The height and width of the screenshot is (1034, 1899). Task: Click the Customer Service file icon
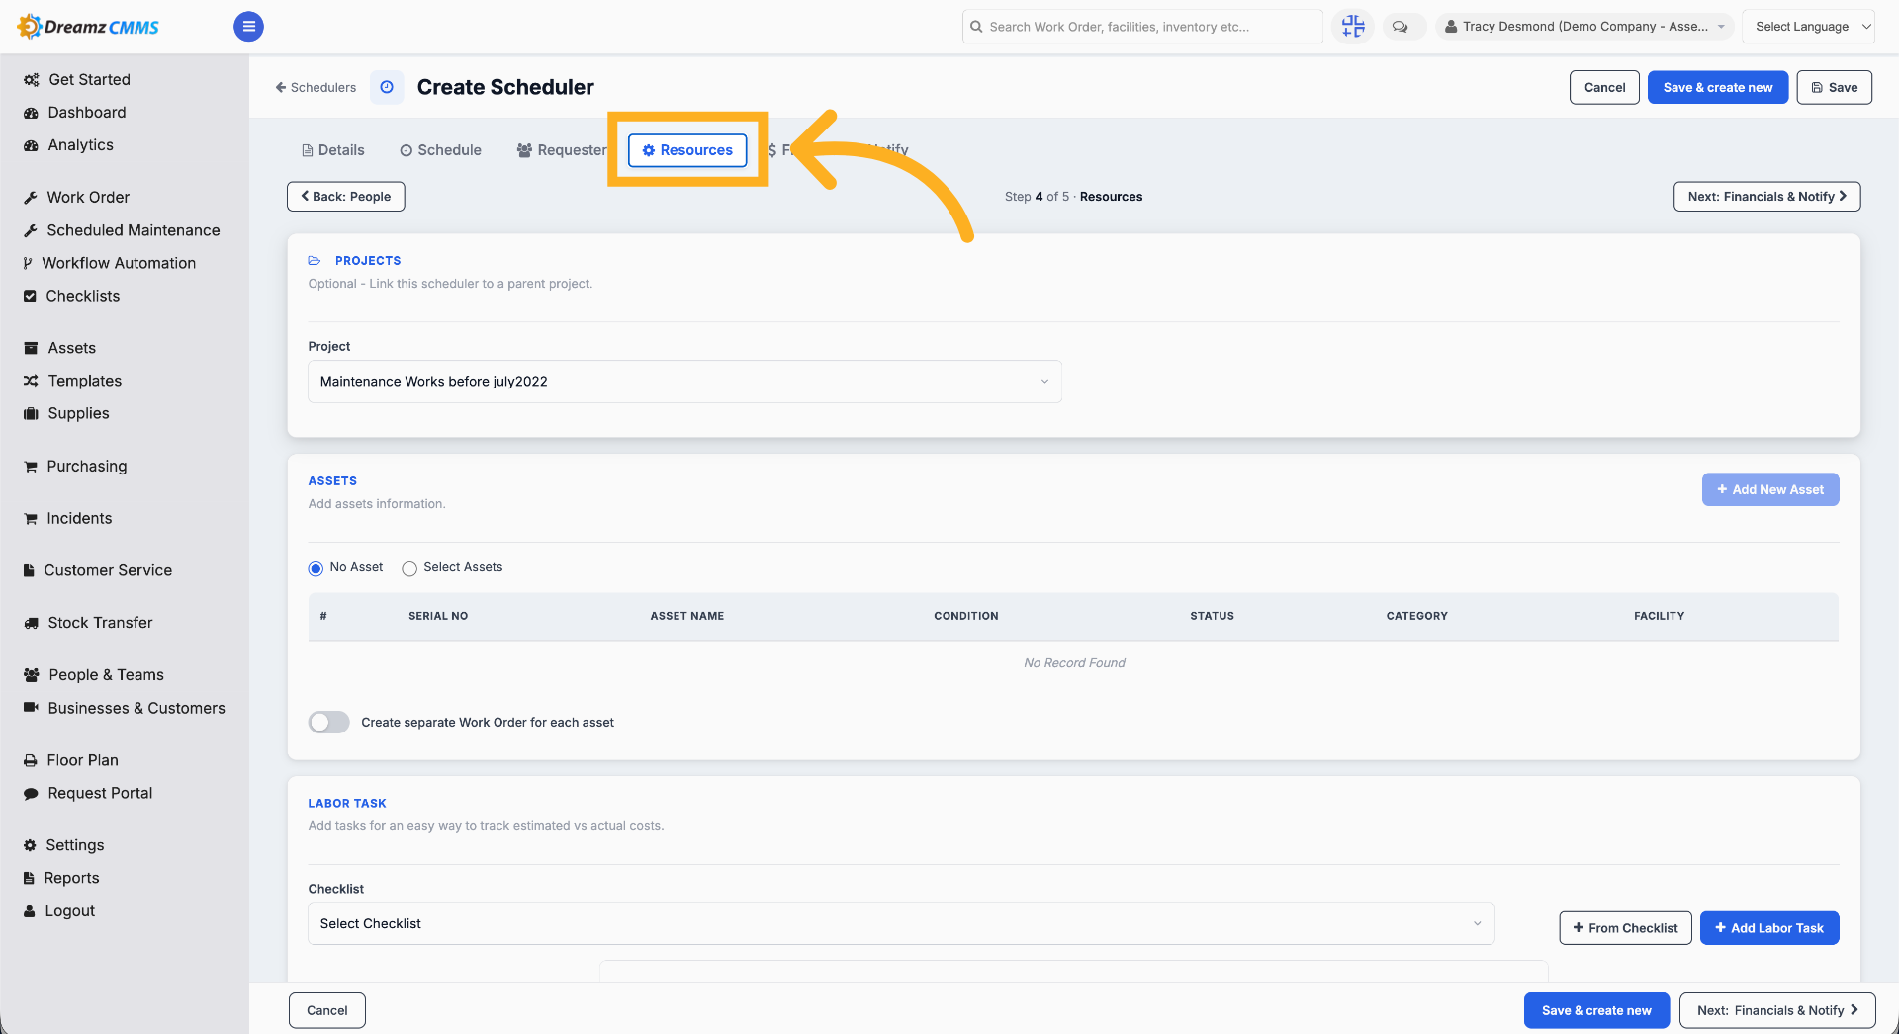tap(29, 570)
